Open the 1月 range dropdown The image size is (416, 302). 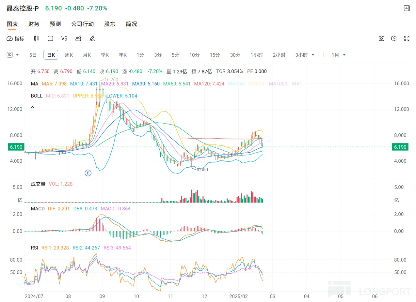pyautogui.click(x=339, y=55)
